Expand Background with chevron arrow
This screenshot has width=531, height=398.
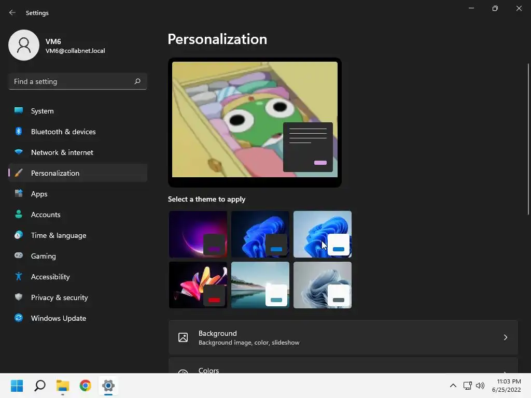[505, 337]
